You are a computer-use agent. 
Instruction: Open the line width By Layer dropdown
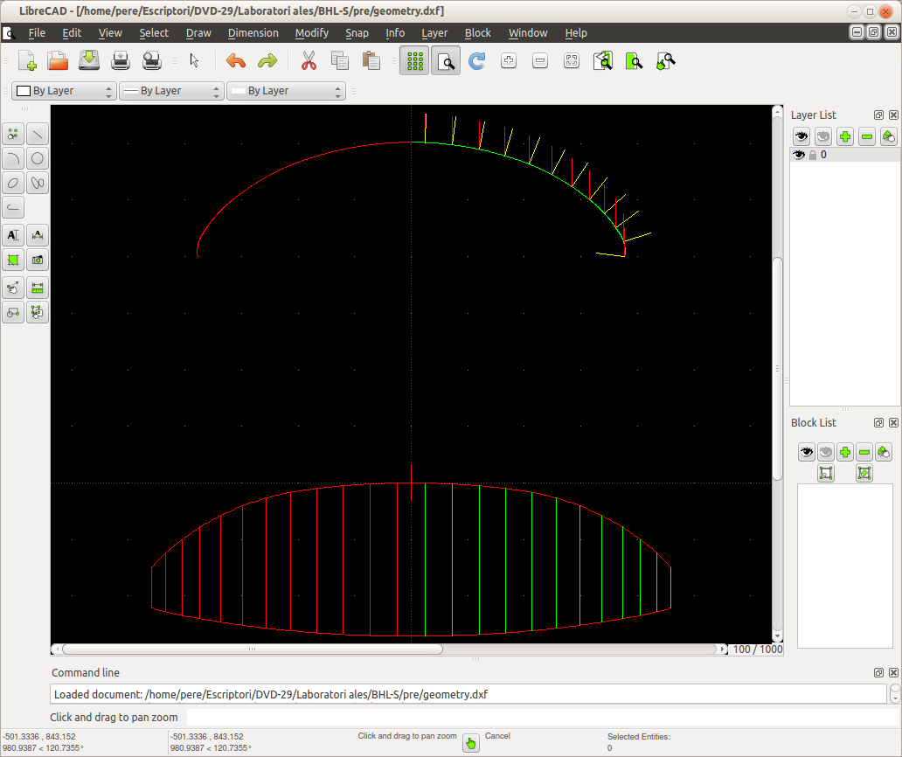[171, 91]
